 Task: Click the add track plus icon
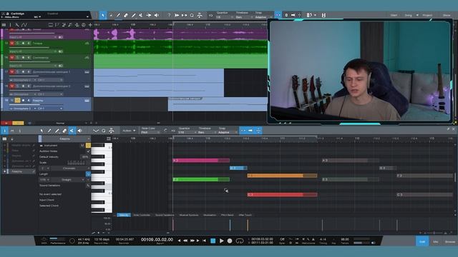pyautogui.click(x=90, y=25)
